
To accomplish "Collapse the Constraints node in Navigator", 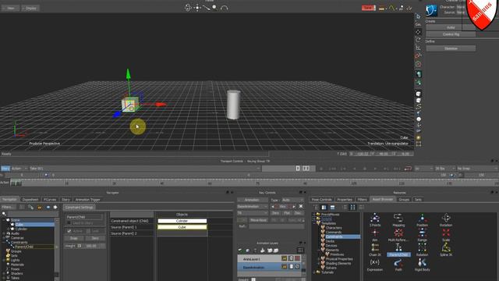I will coord(4,242).
